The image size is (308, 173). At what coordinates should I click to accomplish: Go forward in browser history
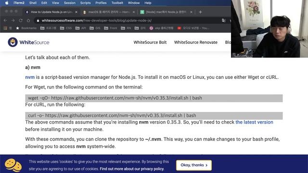click(13, 20)
